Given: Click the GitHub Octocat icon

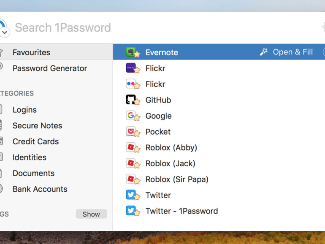Looking at the screenshot, I should coord(131,100).
